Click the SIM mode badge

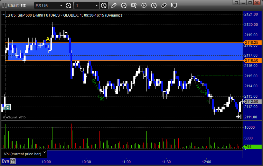coord(24,6)
